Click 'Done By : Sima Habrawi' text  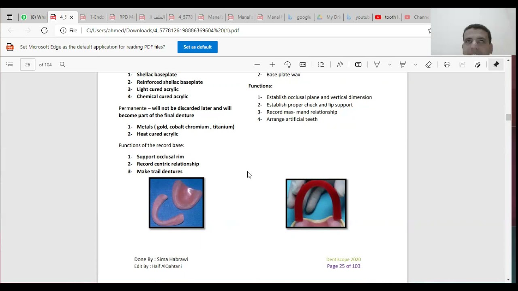tap(161, 259)
